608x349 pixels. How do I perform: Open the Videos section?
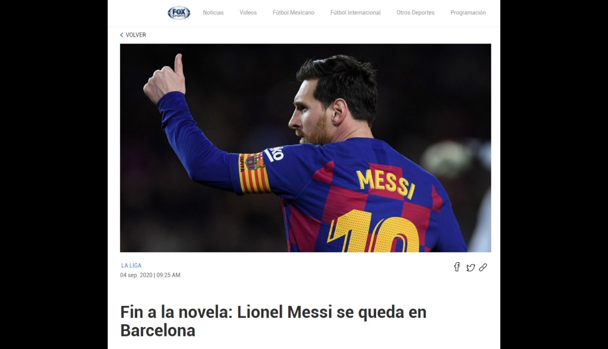tap(248, 13)
